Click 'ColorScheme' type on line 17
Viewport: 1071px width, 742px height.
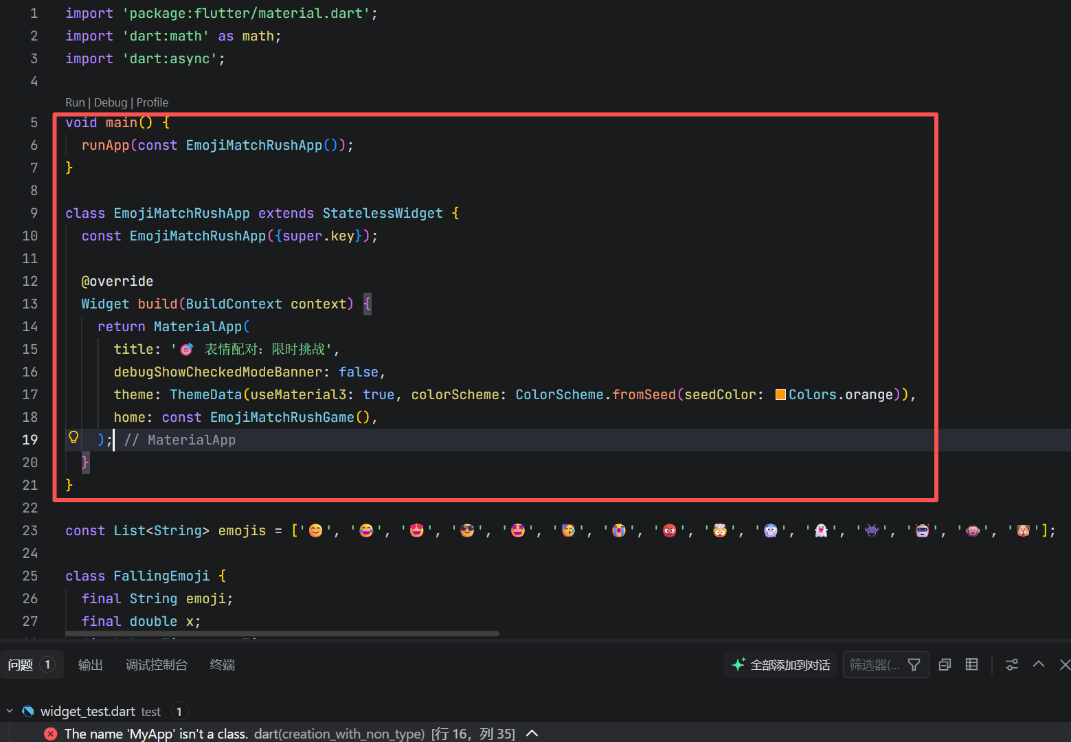[x=559, y=394]
